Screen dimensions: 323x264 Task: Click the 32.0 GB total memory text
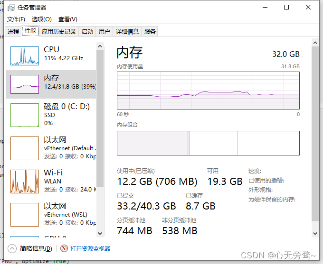286,54
